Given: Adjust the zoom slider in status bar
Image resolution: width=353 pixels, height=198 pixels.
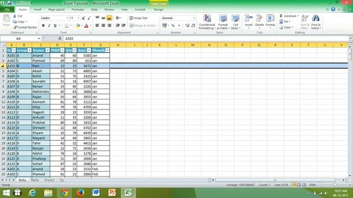Looking at the screenshot, I should [x=335, y=185].
